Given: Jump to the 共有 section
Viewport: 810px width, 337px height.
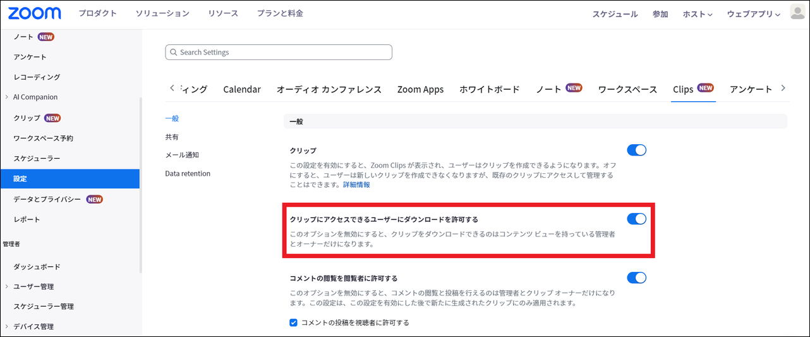Looking at the screenshot, I should [x=172, y=137].
